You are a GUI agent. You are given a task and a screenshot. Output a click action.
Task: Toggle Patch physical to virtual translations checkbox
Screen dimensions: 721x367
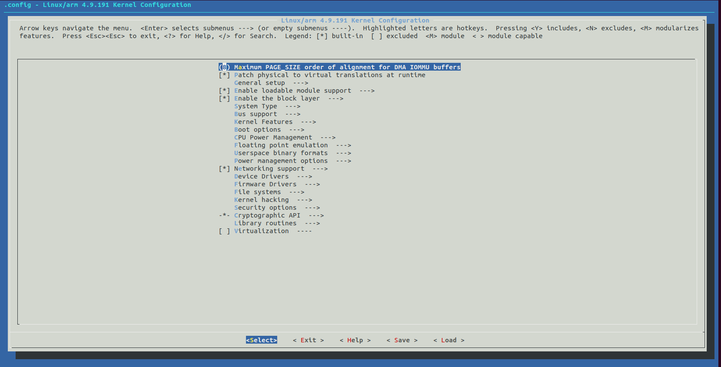[224, 75]
